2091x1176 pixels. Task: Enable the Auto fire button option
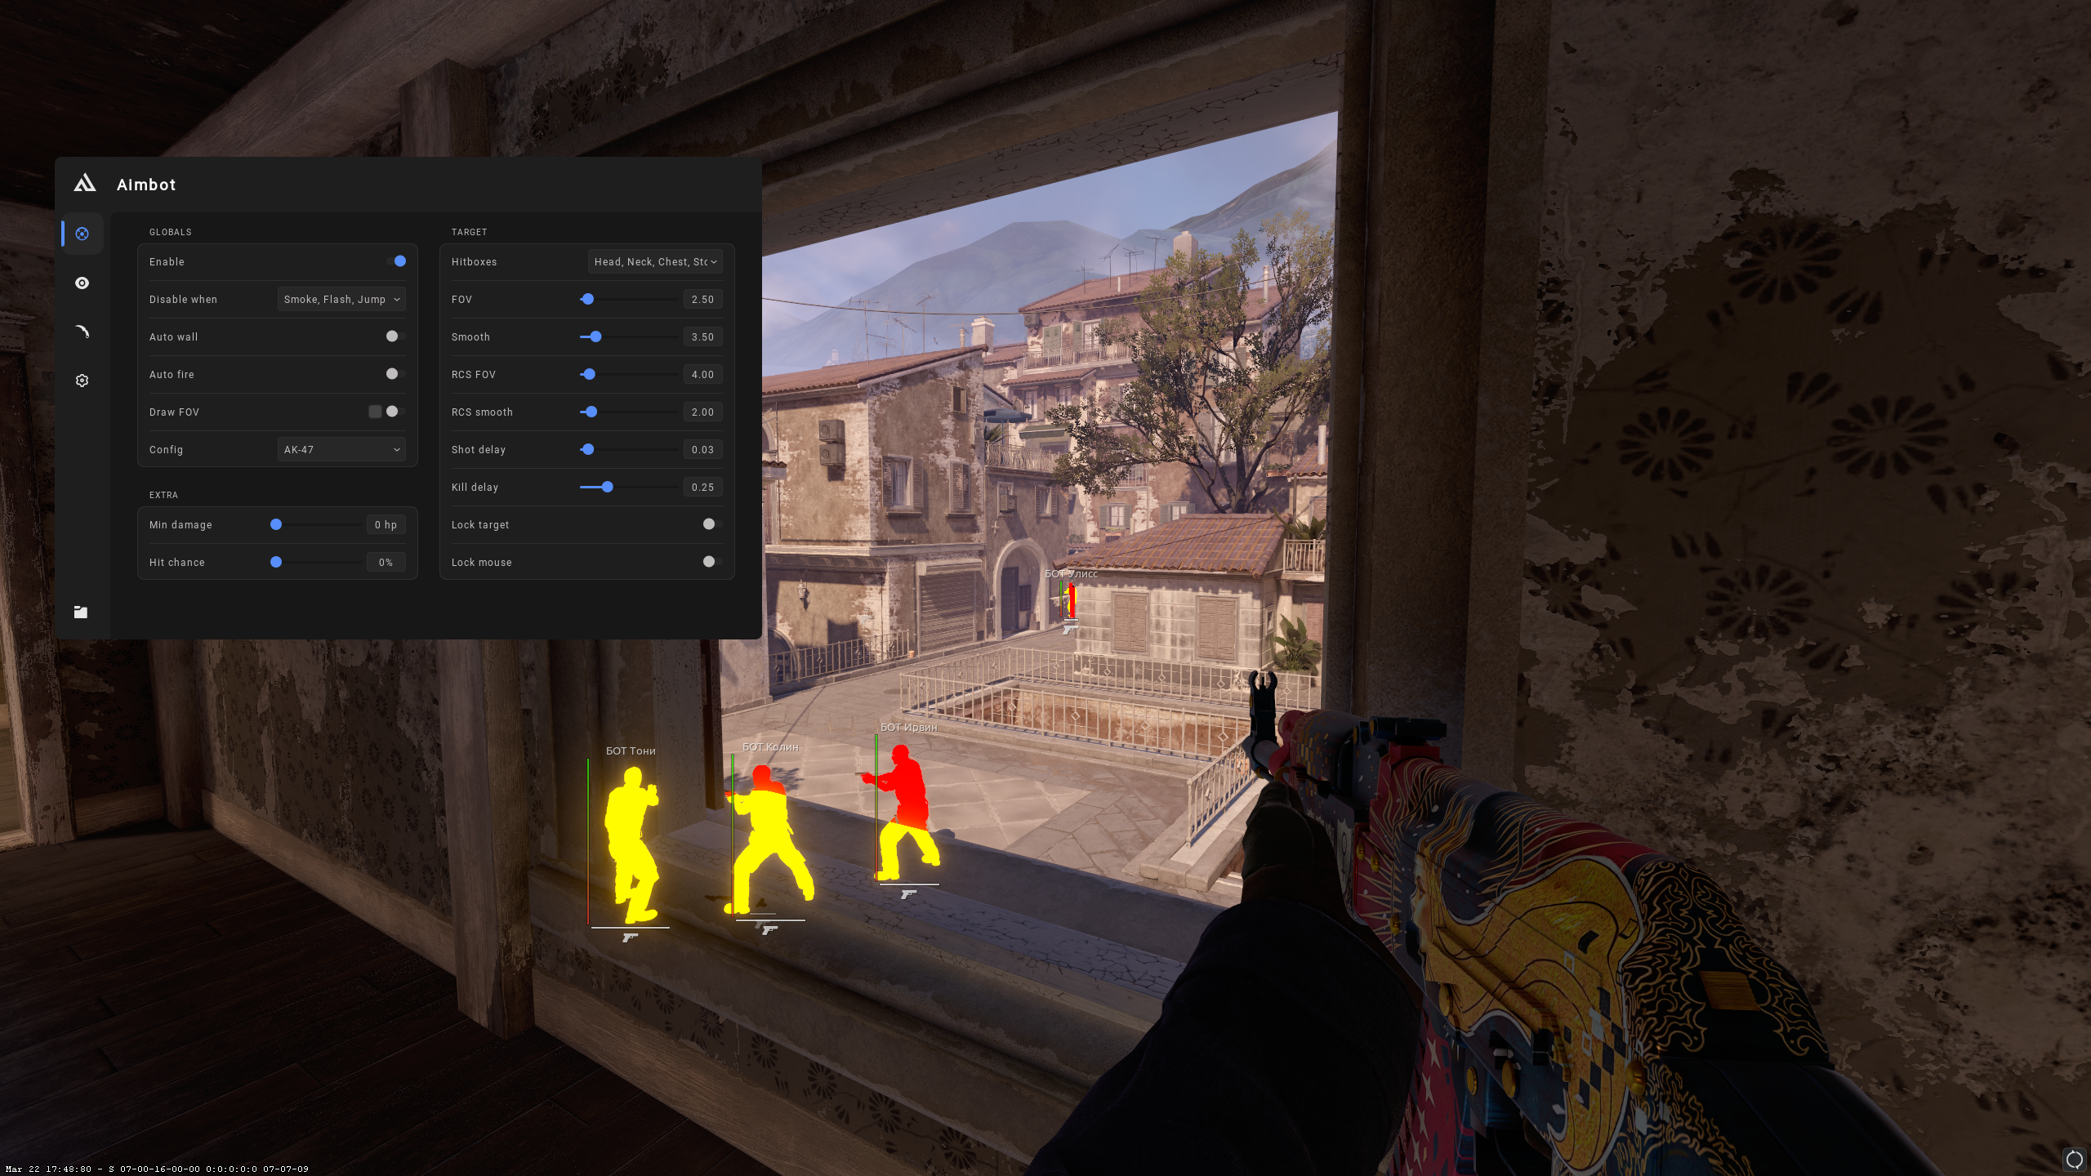click(392, 373)
